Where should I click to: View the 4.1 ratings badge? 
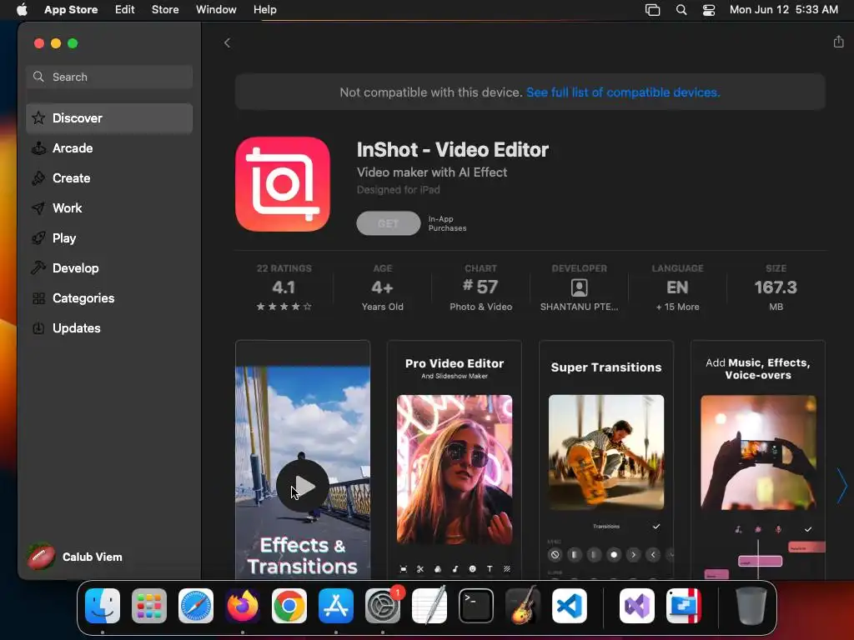coord(284,287)
